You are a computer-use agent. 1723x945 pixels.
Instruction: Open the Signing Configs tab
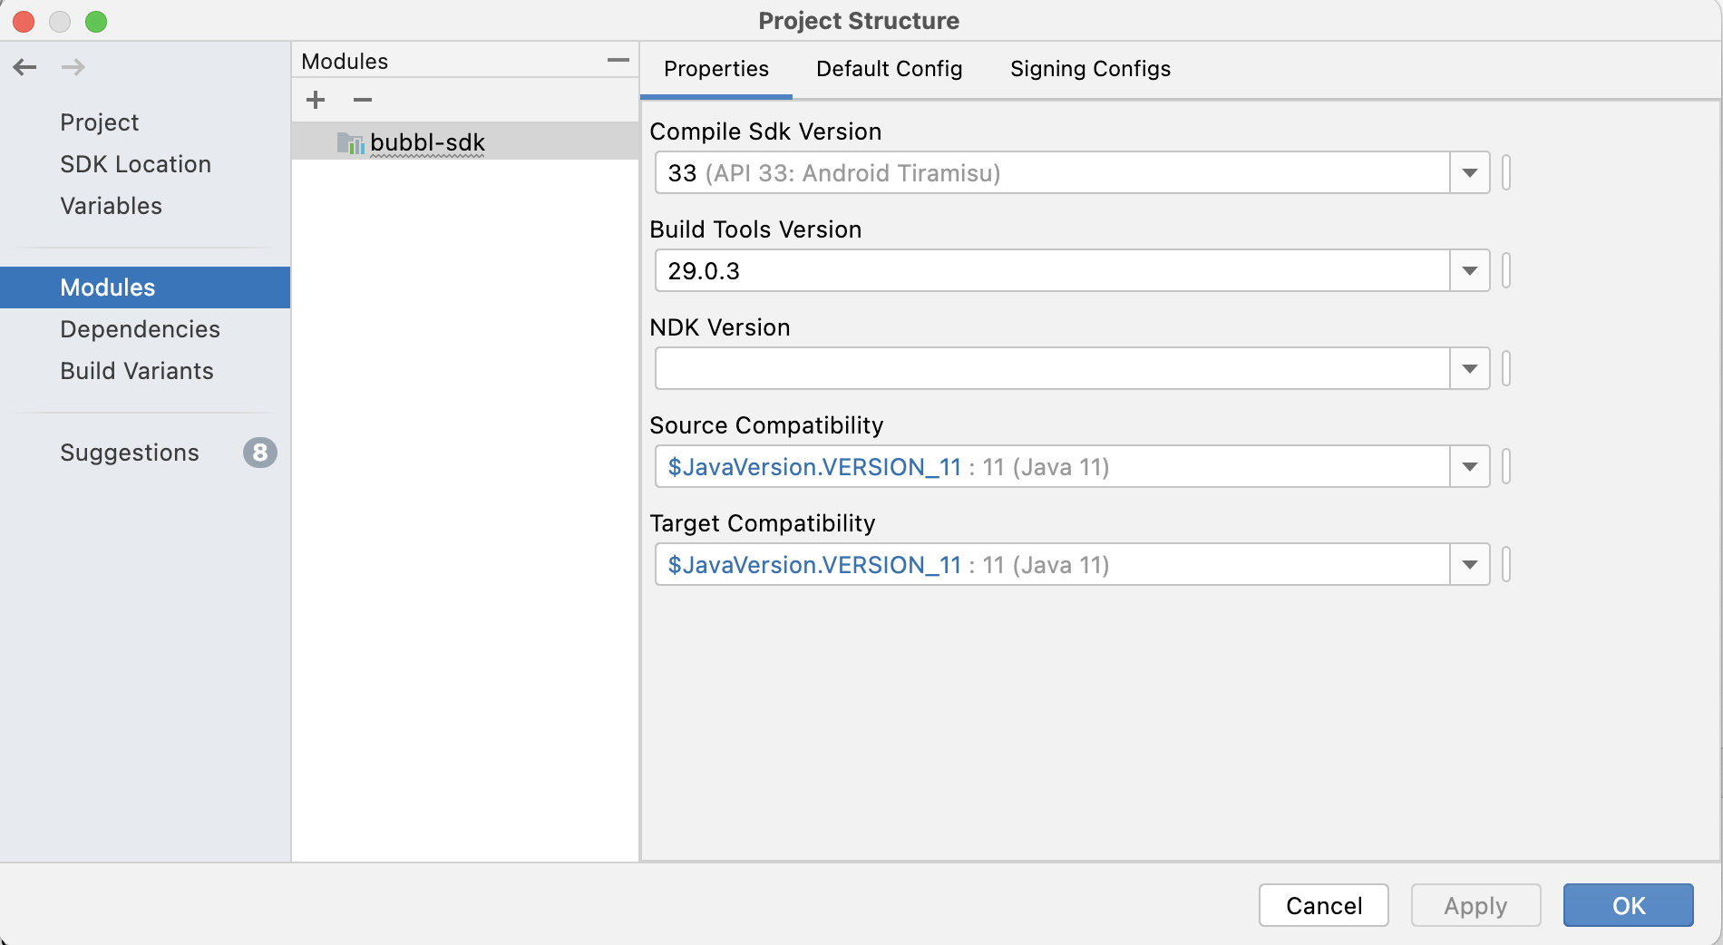[x=1090, y=69]
